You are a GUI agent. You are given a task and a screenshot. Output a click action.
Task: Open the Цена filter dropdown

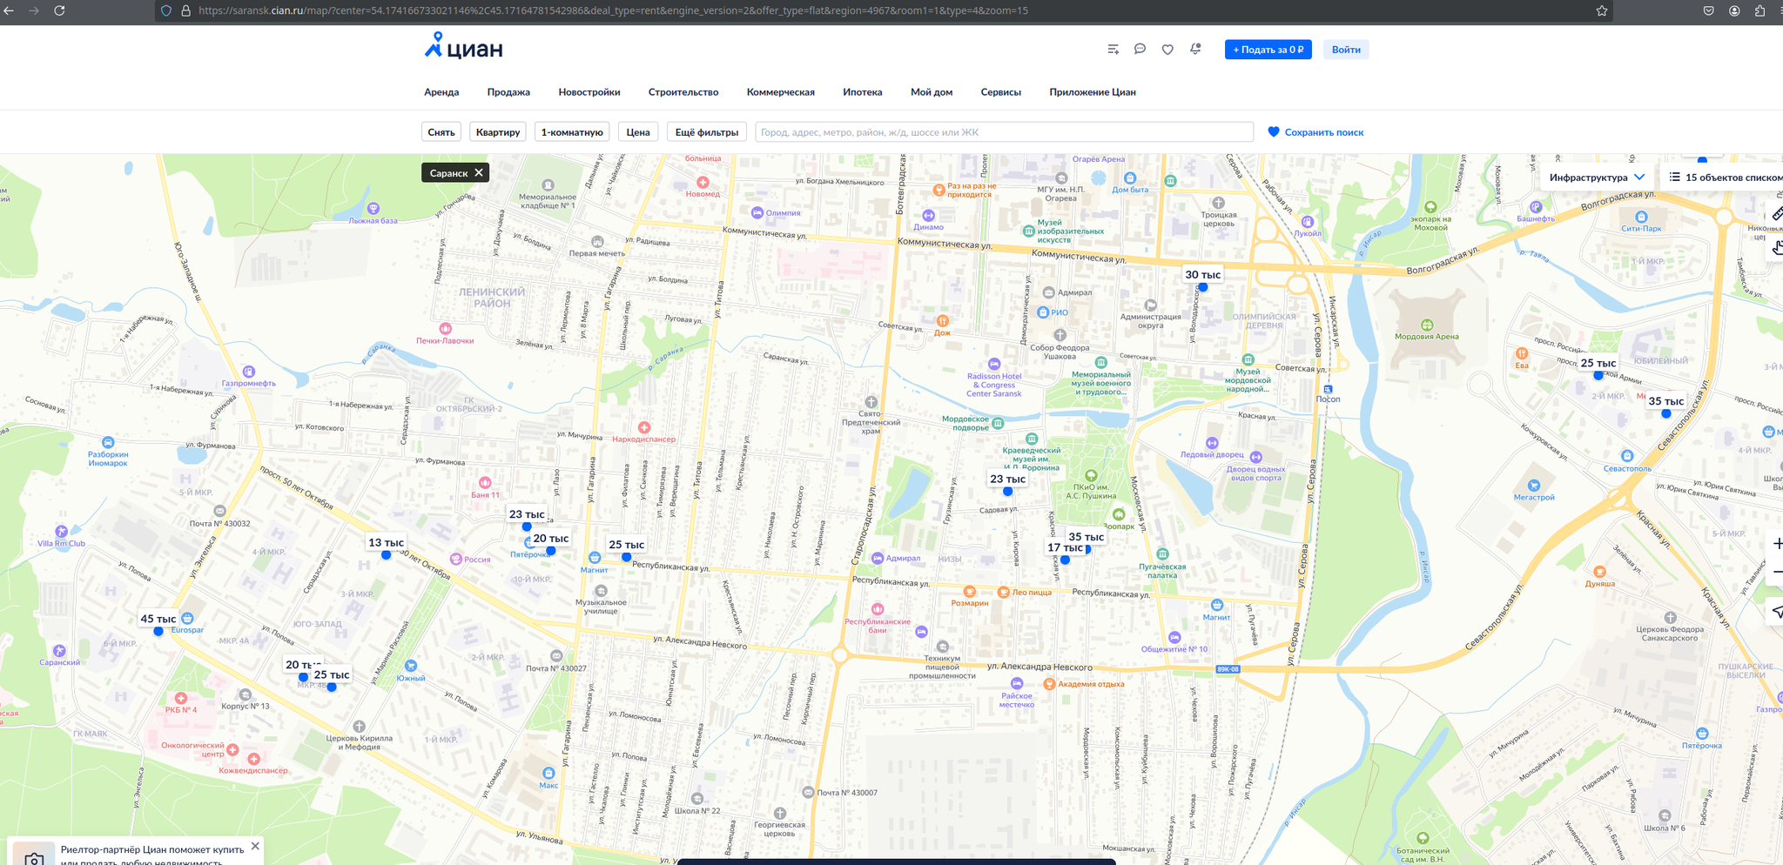637,132
